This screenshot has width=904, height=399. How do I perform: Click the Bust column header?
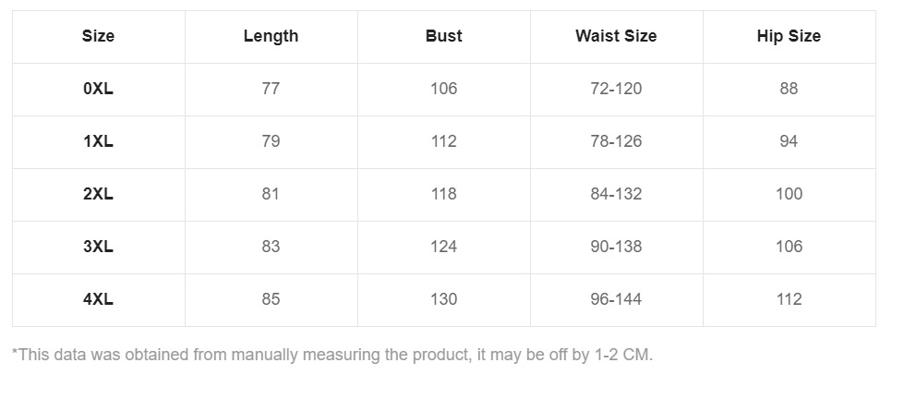[x=443, y=36]
